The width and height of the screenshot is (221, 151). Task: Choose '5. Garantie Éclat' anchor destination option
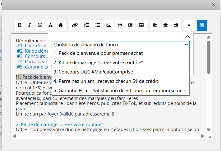coord(120,91)
